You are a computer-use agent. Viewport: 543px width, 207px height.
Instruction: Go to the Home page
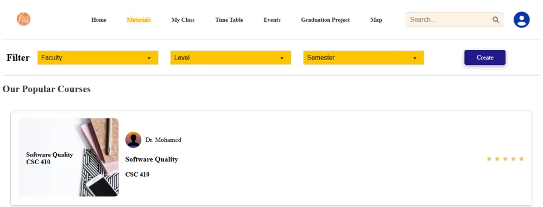[99, 20]
